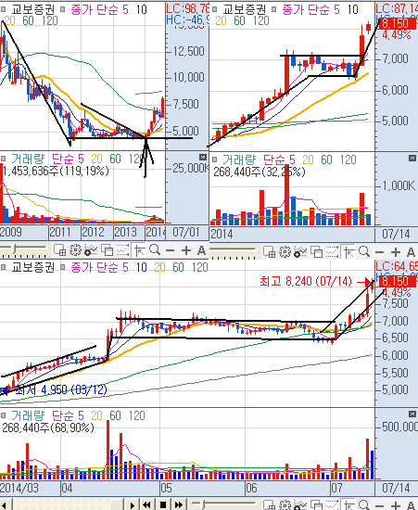Image resolution: width=418 pixels, height=510 pixels.
Task: Toggle 교보증권 checkbox in the daily chart legend
Action: pos(4,267)
